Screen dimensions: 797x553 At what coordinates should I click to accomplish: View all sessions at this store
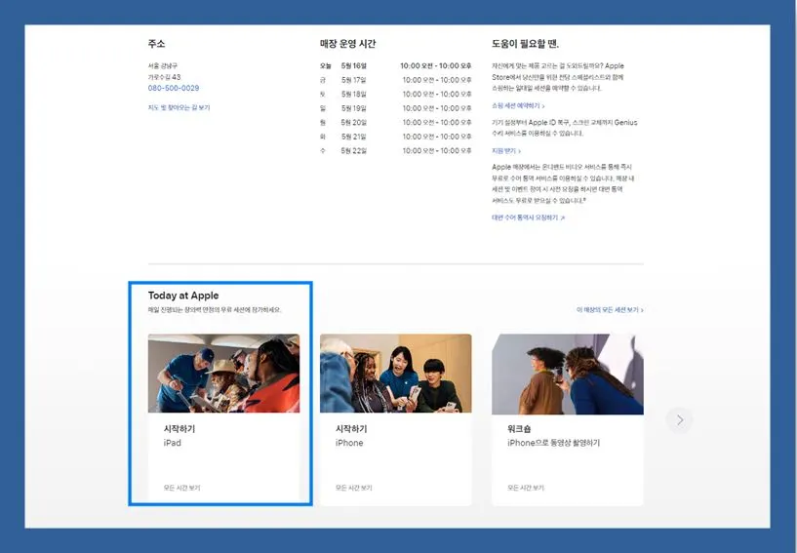[610, 309]
